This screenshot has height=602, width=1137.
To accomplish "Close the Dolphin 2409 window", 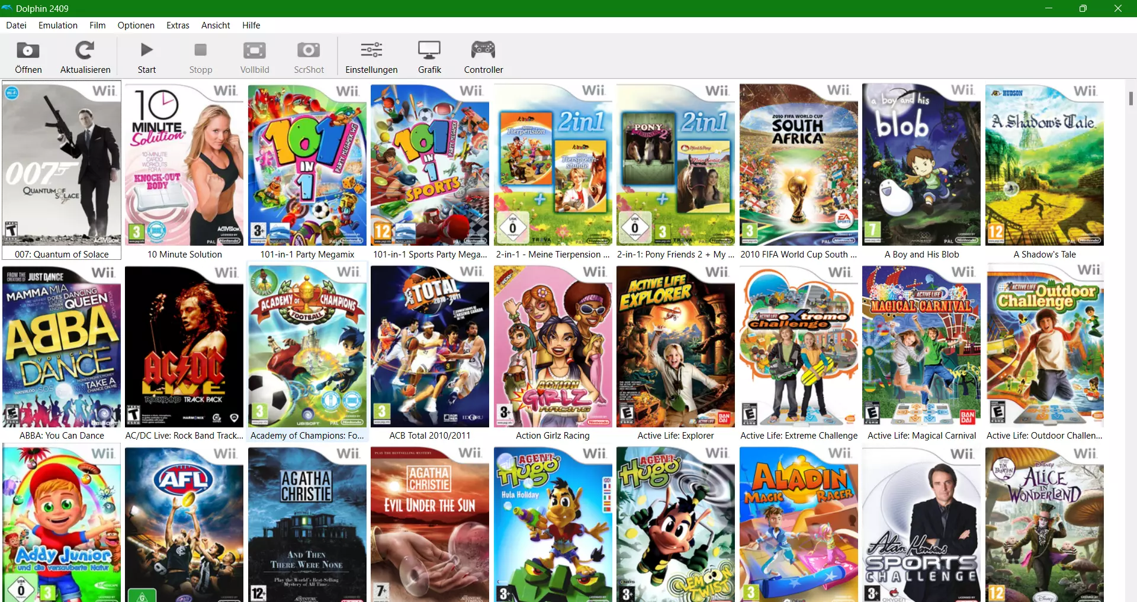I will click(1118, 8).
